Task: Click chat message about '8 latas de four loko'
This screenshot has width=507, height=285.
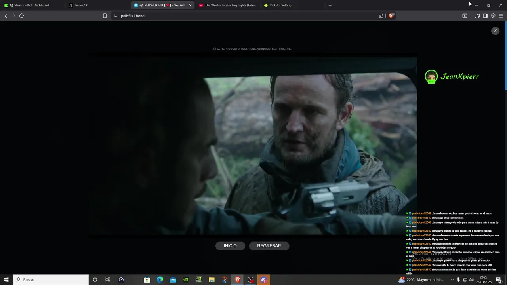Action: (x=452, y=224)
